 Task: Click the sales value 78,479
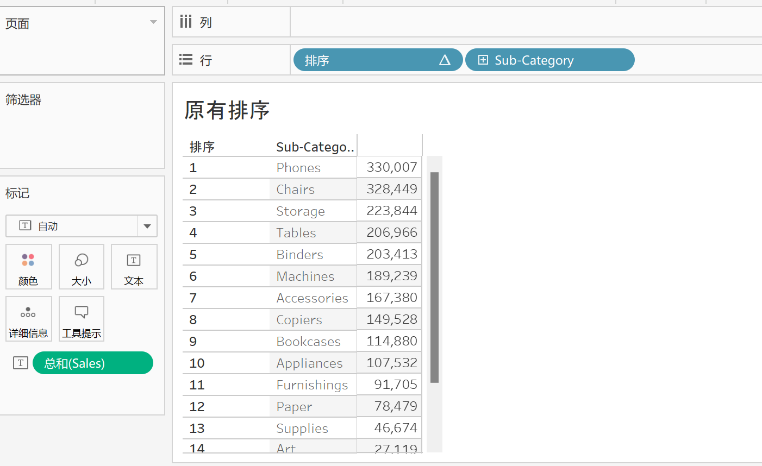point(396,406)
